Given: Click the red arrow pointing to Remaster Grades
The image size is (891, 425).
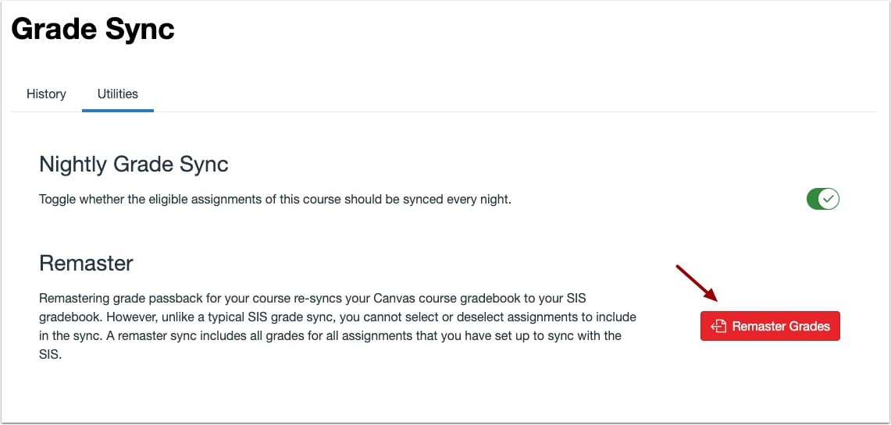Looking at the screenshot, I should (x=697, y=283).
